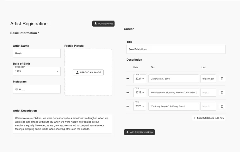Open the 2024 year dropdown
This screenshot has width=240, height=152.
pyautogui.click(x=140, y=79)
